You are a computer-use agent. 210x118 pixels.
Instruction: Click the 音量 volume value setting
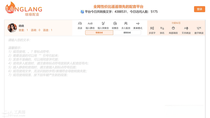click(x=23, y=30)
